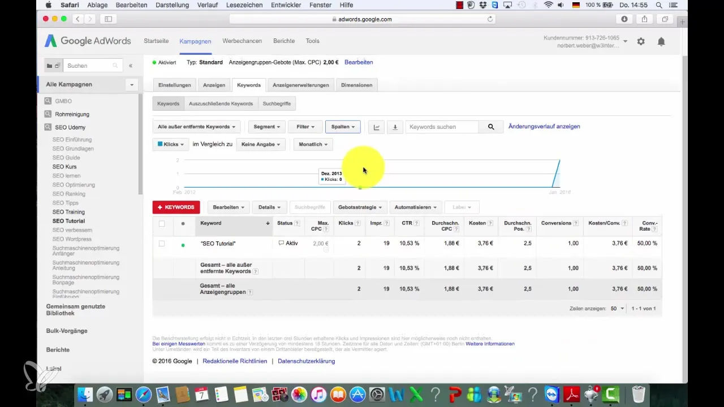Open Finder from the Dock
This screenshot has width=724, height=407.
84,394
